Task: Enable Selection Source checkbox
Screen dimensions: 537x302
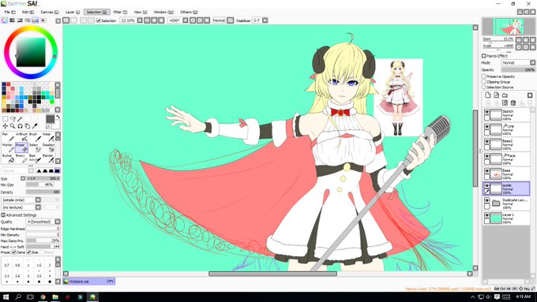Action: tap(484, 88)
